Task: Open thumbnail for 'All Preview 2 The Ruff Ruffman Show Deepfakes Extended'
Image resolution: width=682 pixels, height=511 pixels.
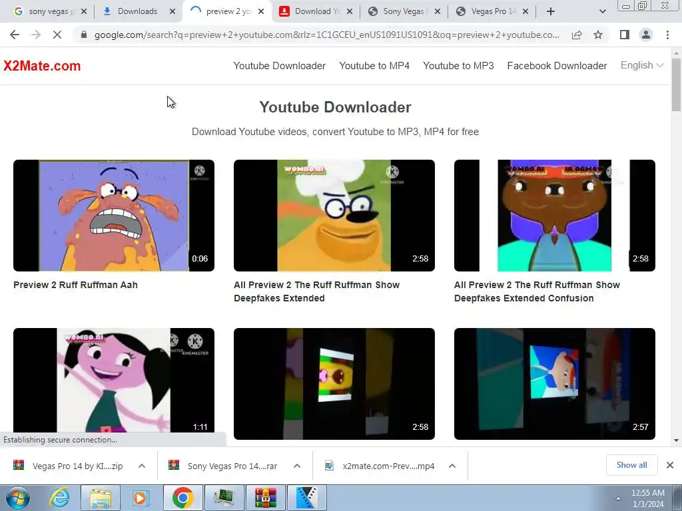Action: pos(334,216)
